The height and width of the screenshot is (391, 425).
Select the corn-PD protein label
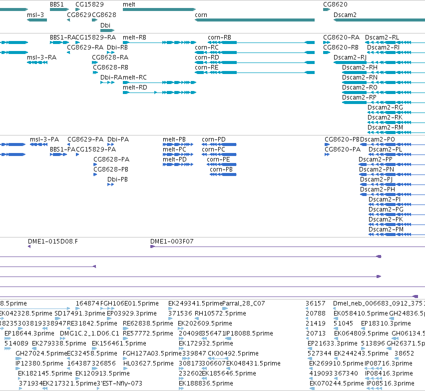tap(214, 139)
